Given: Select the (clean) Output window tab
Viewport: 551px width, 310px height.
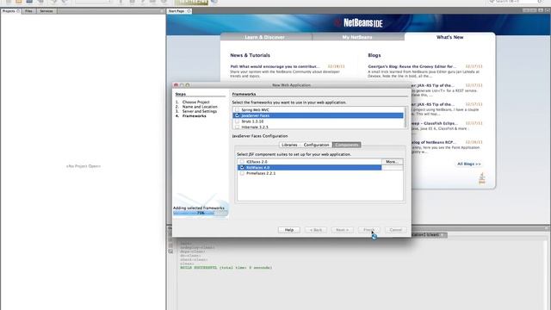Looking at the screenshot, I should tap(429, 234).
